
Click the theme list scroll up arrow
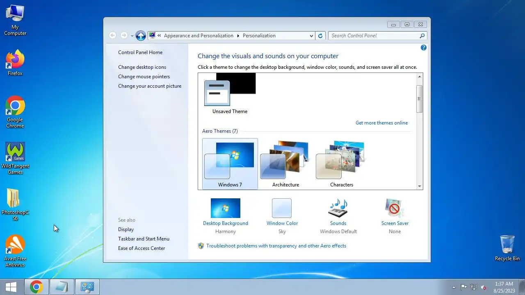[419, 77]
